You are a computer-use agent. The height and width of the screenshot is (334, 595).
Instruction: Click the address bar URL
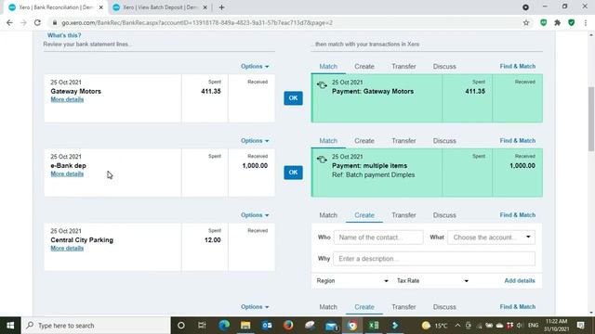[197, 22]
